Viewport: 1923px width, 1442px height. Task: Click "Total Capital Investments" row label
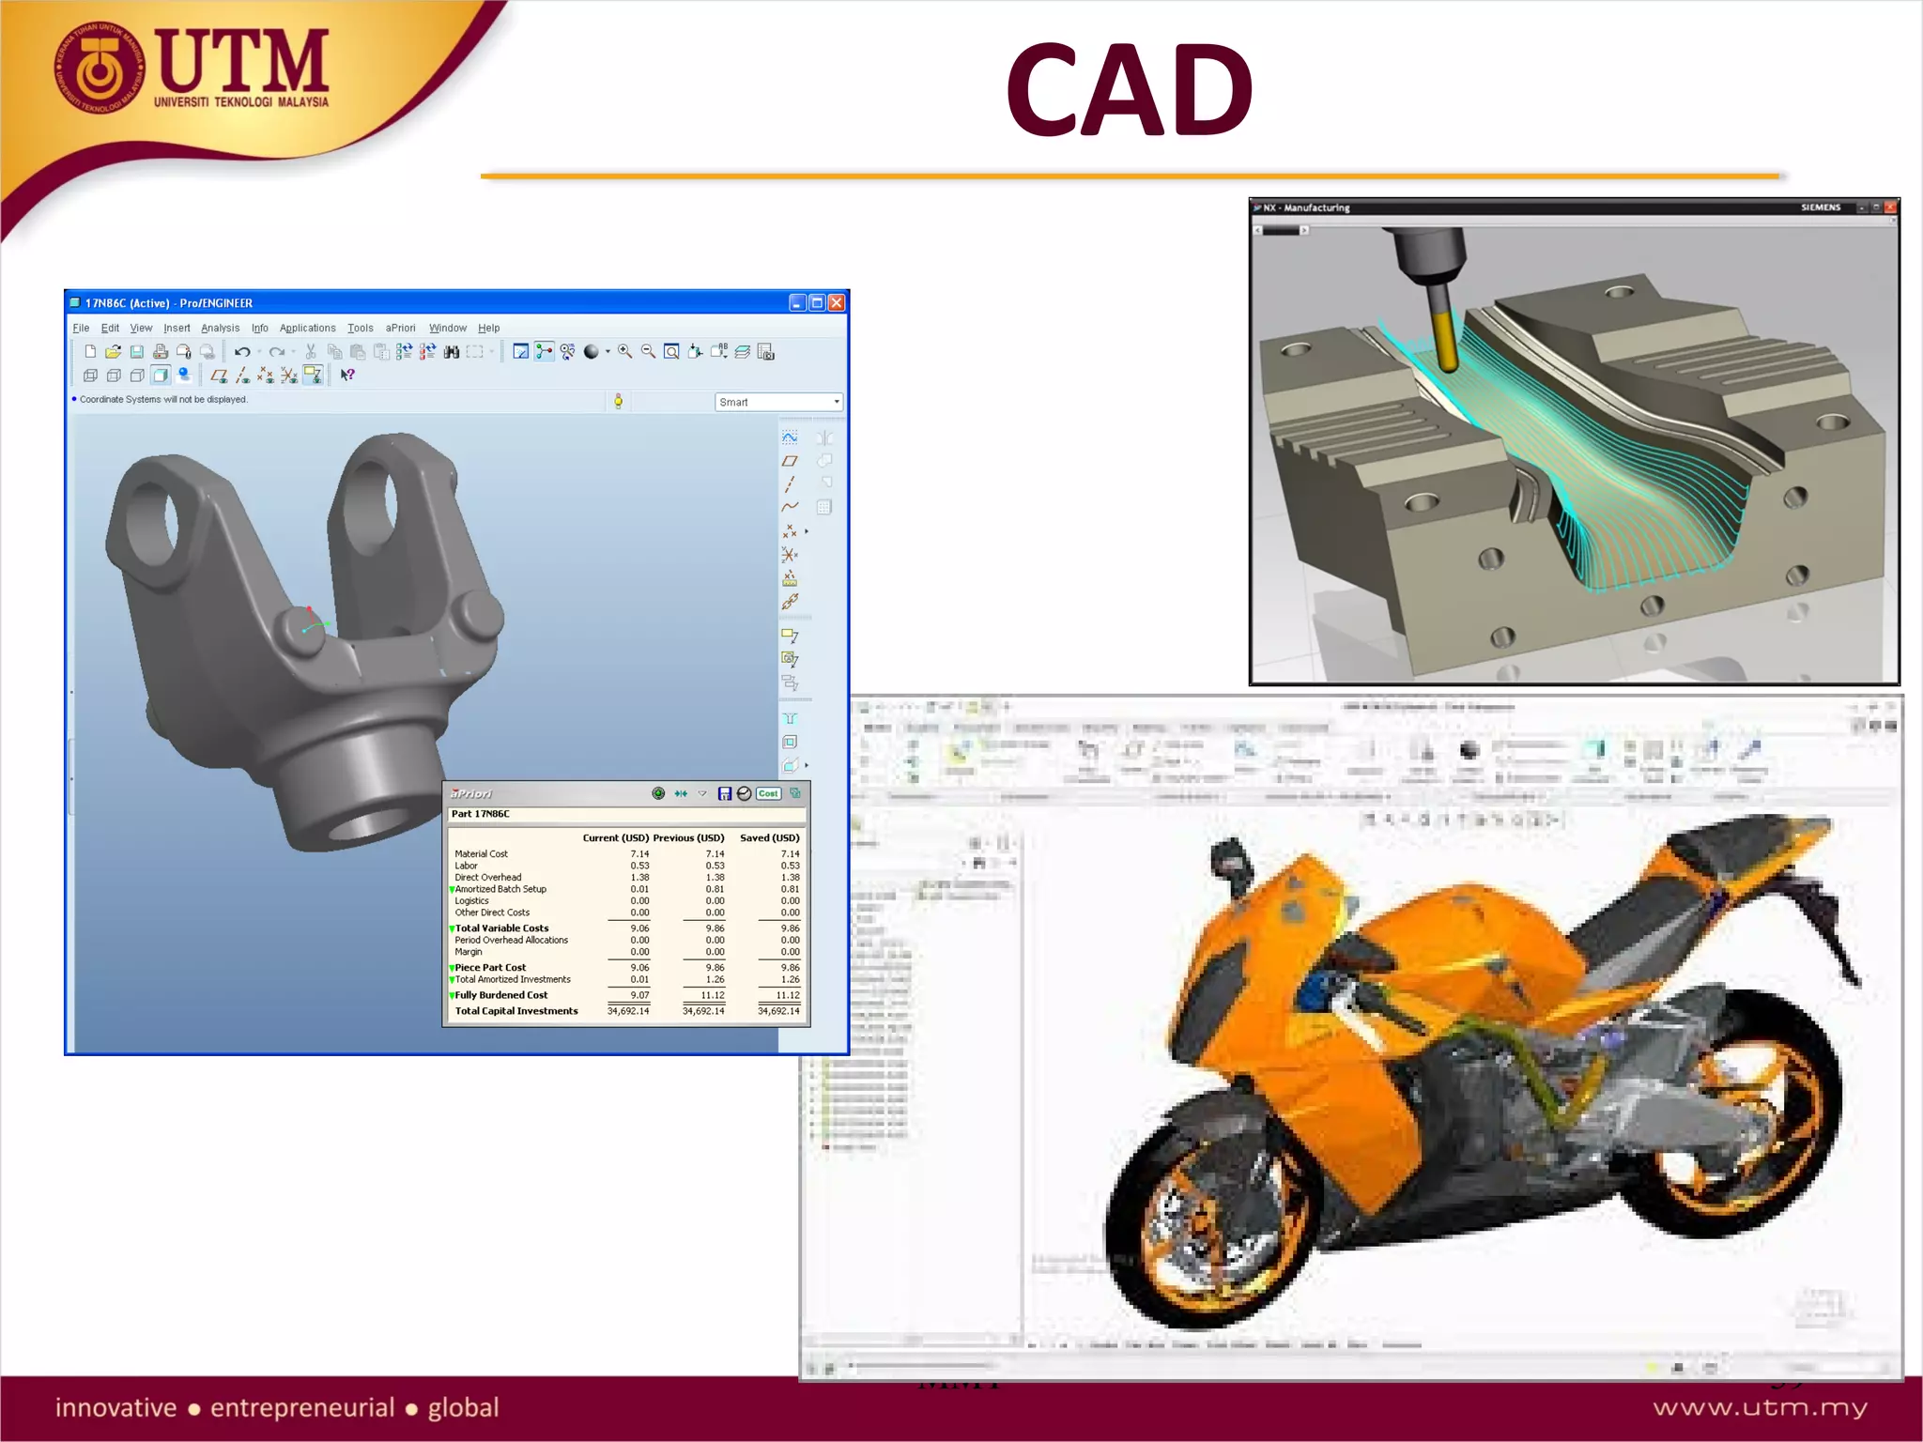pos(516,1012)
